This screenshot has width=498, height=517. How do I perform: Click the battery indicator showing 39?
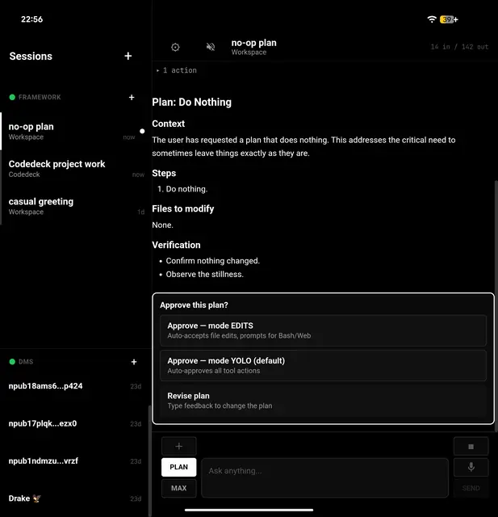tap(449, 19)
